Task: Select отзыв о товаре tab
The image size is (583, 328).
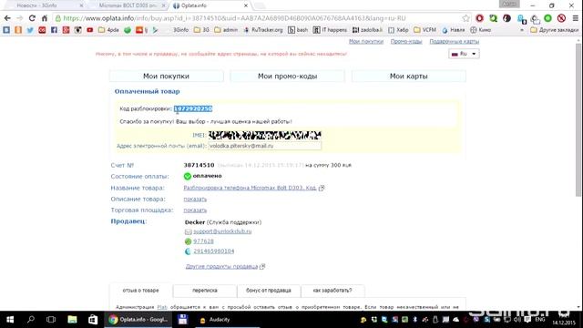Action: coord(141,291)
